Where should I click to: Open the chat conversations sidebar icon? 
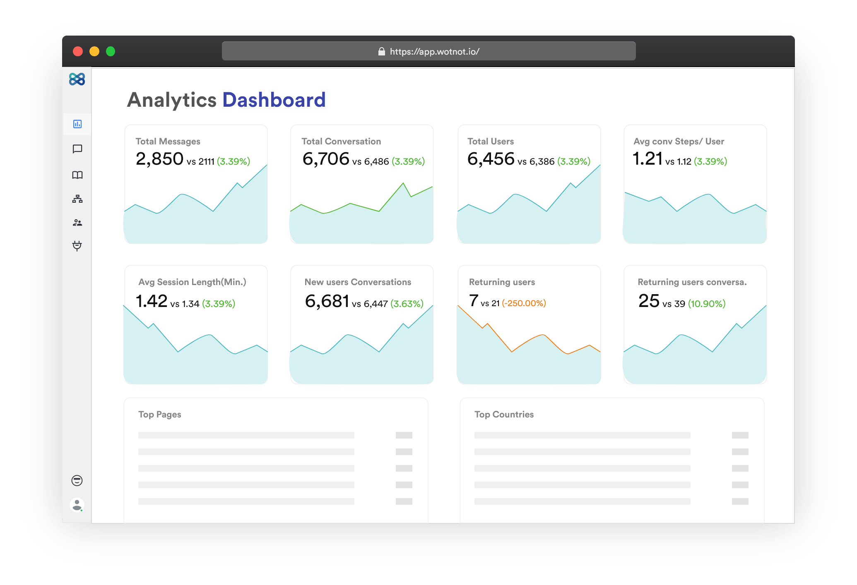77,149
